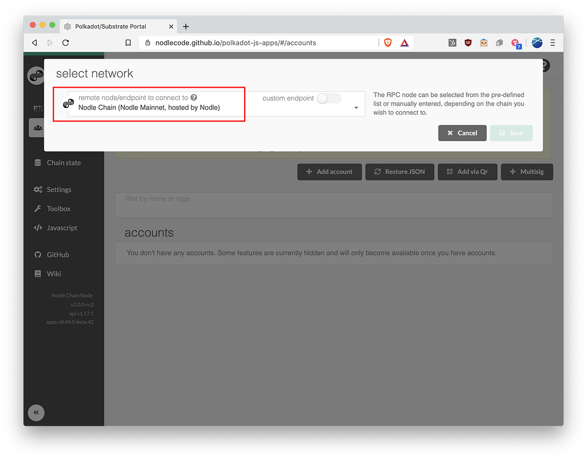
Task: Open the Wiki link in sidebar
Action: [48, 274]
